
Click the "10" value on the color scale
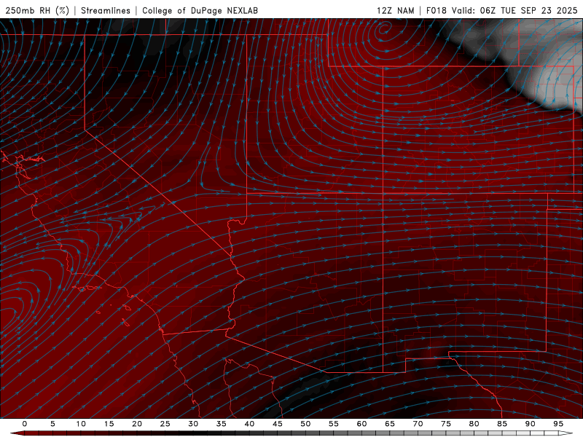tap(81, 424)
